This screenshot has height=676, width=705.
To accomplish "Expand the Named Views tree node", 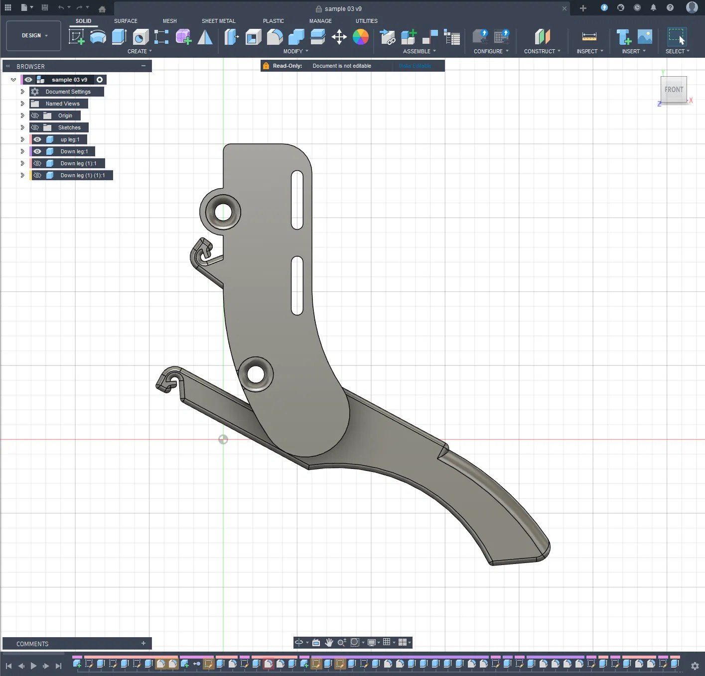I will point(22,104).
